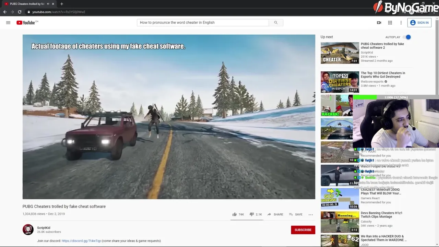Screen dimensions: 439x247
Task: Click the red SUBSCRIBE button
Action: tap(303, 230)
